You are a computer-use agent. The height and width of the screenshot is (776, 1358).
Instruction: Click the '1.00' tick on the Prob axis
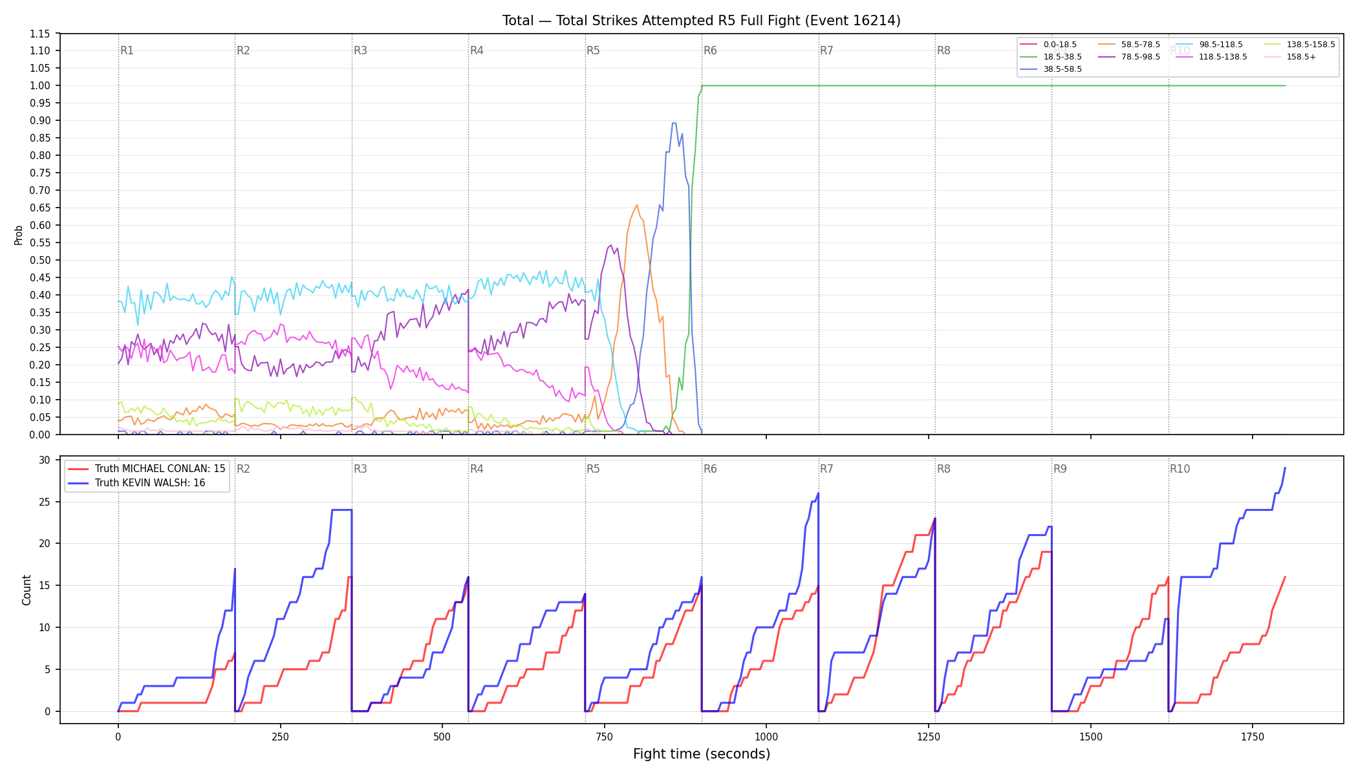tap(40, 85)
